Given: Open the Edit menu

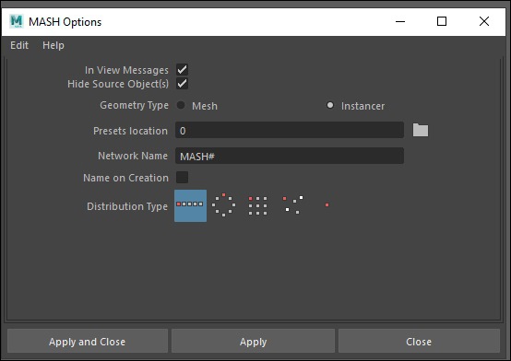Looking at the screenshot, I should click(19, 45).
